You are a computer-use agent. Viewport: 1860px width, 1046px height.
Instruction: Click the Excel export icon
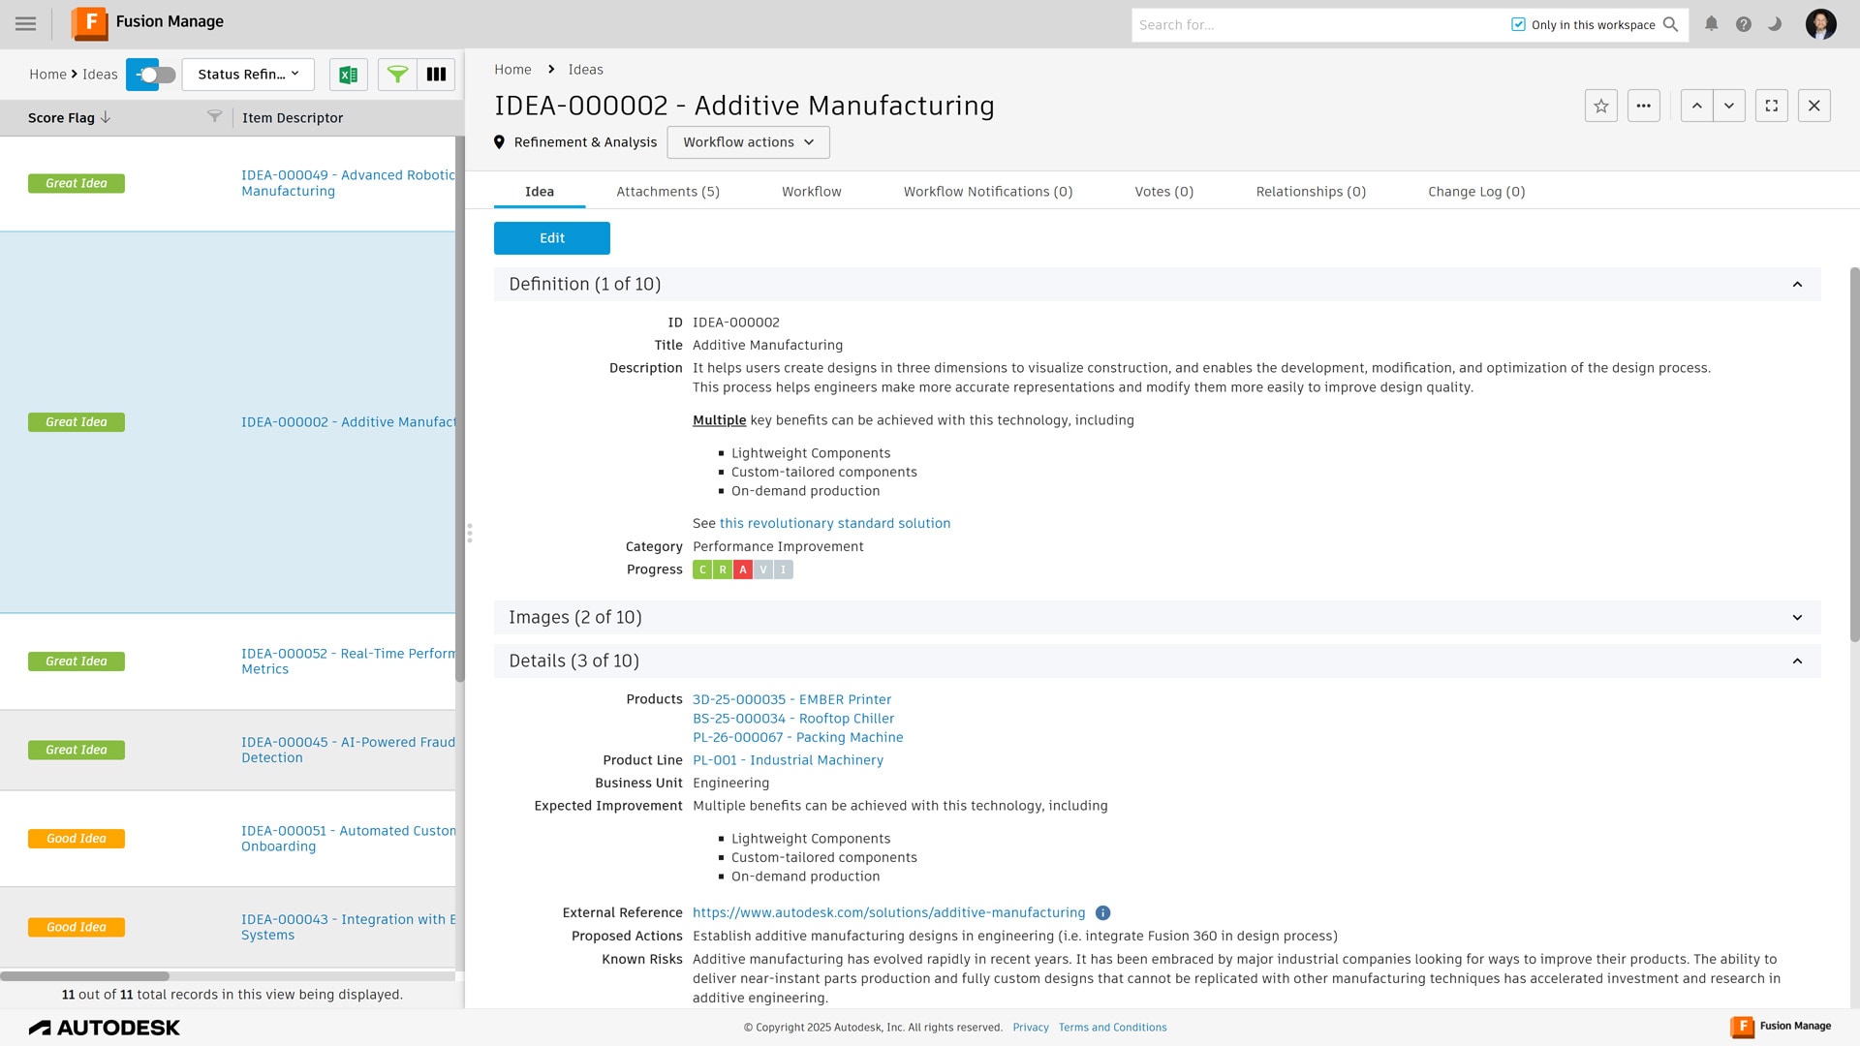pyautogui.click(x=348, y=75)
